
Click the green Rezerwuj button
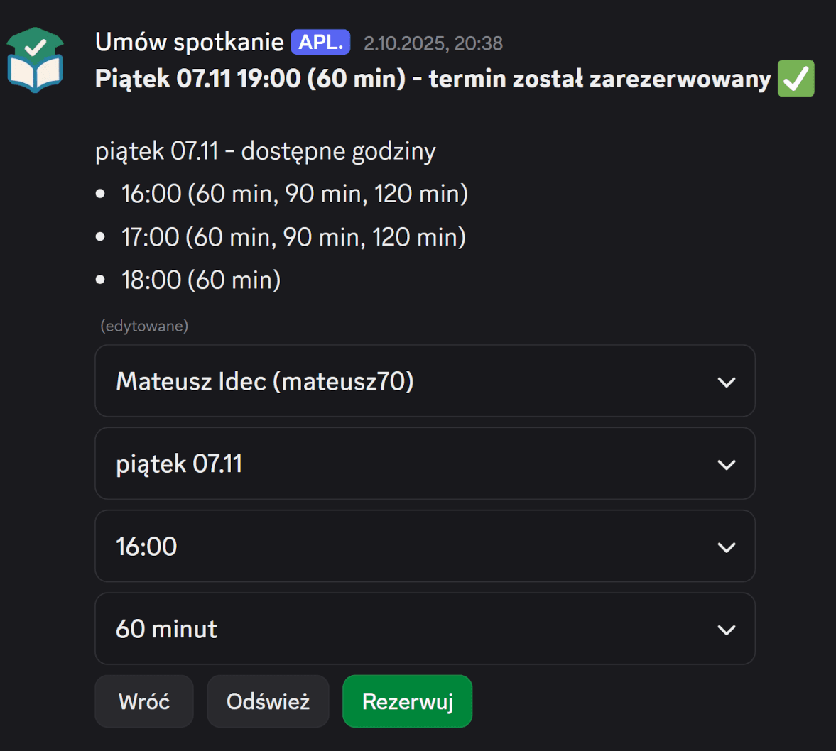tap(407, 701)
